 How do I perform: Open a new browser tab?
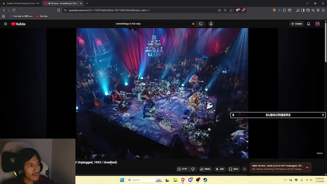[87, 3]
